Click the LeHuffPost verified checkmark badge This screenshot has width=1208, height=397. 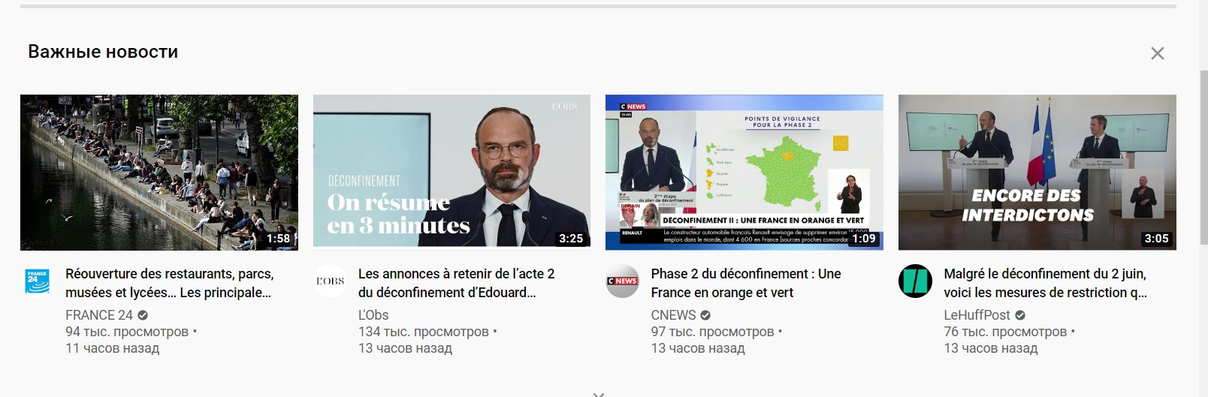coord(1020,315)
